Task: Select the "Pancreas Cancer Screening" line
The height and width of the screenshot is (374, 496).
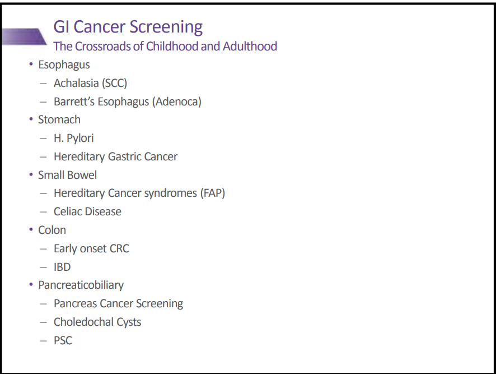Action: point(118,303)
